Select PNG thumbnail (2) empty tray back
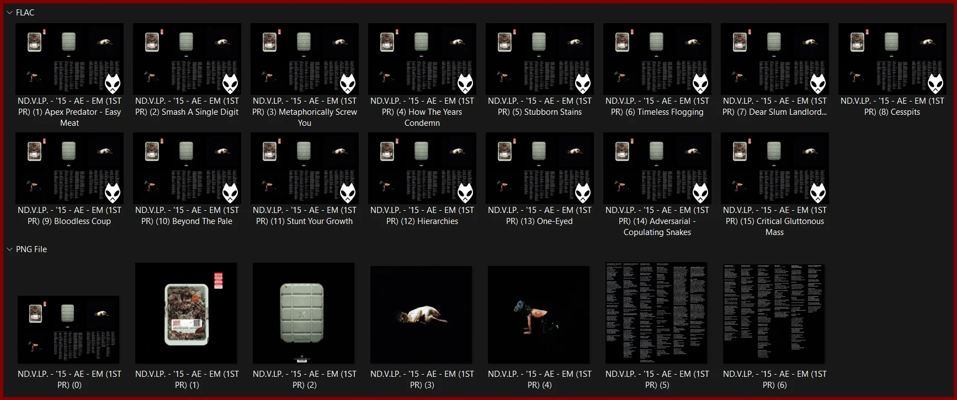Image resolution: width=957 pixels, height=400 pixels. point(304,313)
